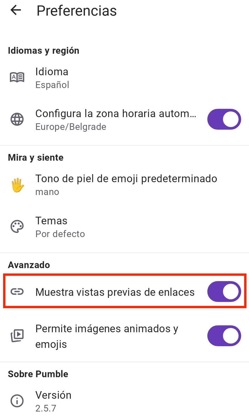
Task: Select the Español language value
Action: click(52, 85)
